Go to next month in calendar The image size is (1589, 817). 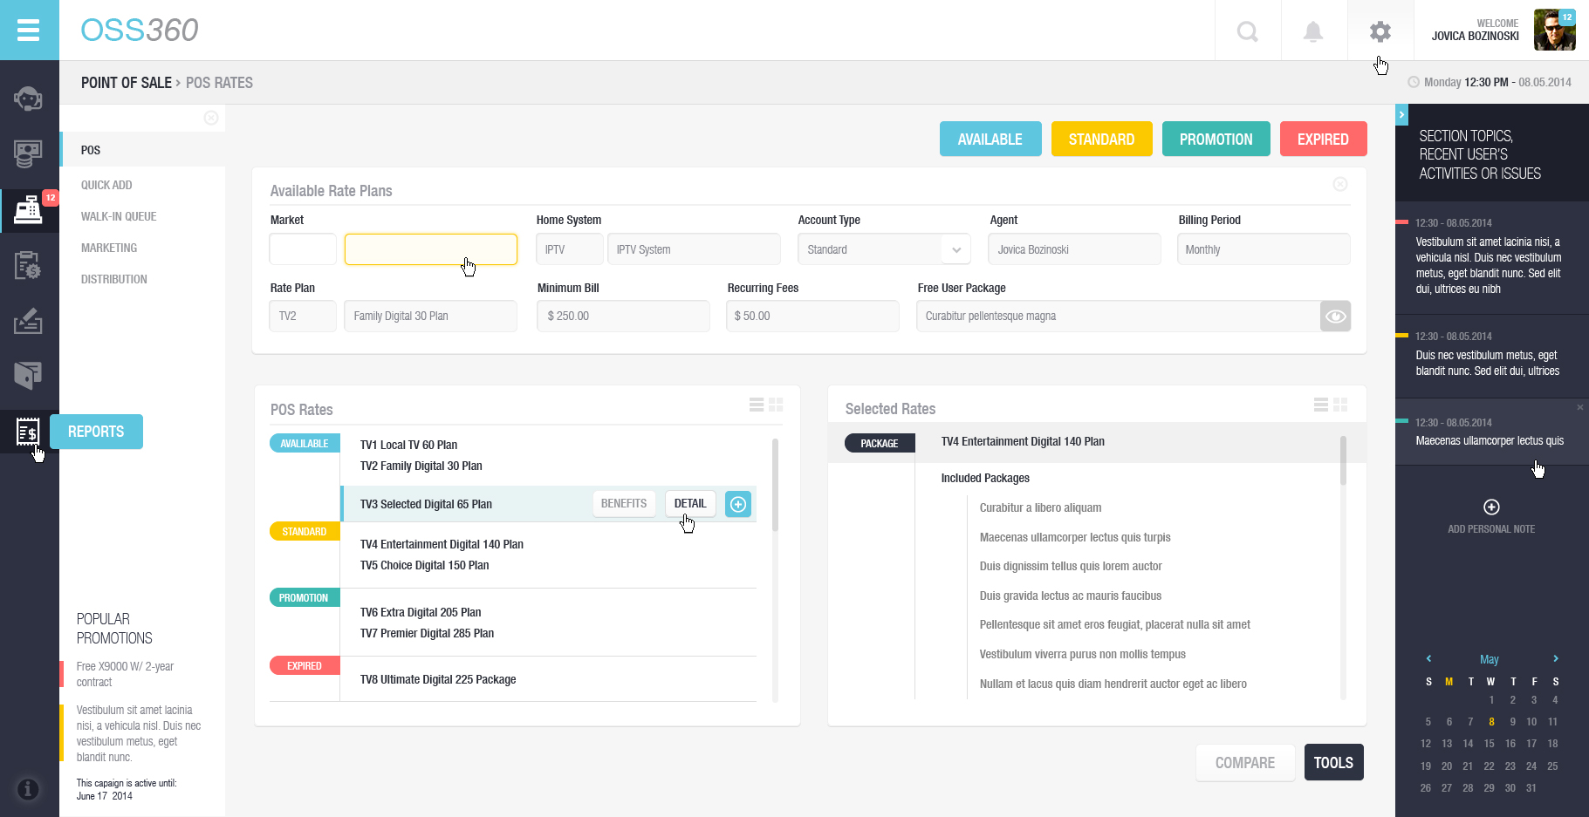click(1555, 658)
